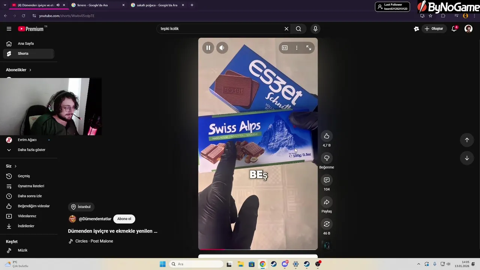Screen dimensions: 480x270
Task: Show hidden system tray icons
Action: pos(419,264)
